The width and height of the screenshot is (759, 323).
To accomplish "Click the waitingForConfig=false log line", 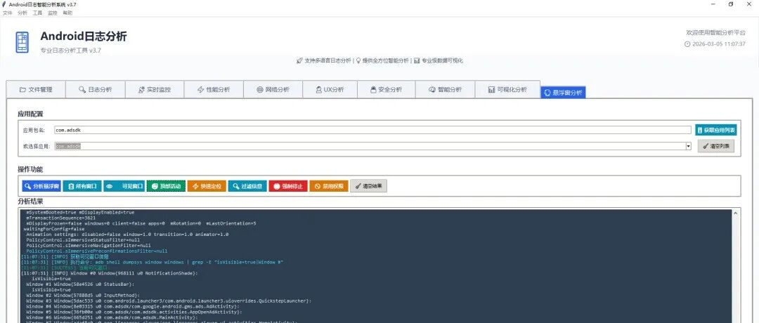I will 53,229.
